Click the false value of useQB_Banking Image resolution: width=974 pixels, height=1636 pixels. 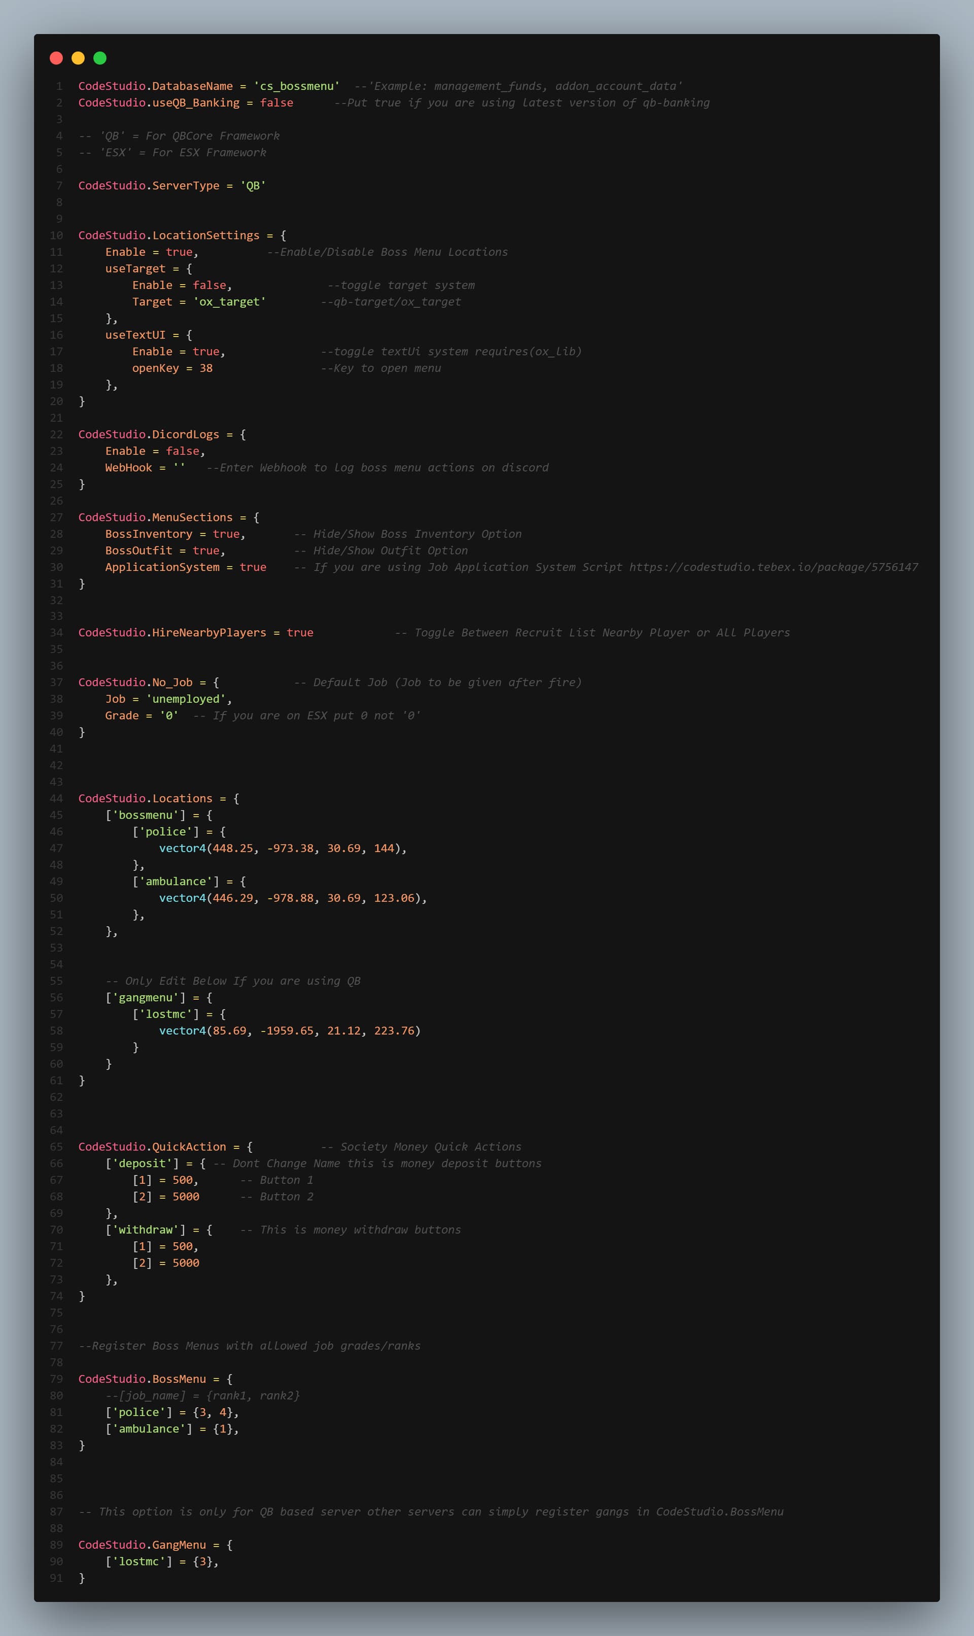[x=276, y=103]
